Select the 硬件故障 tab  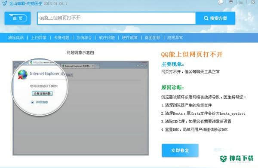(130, 38)
